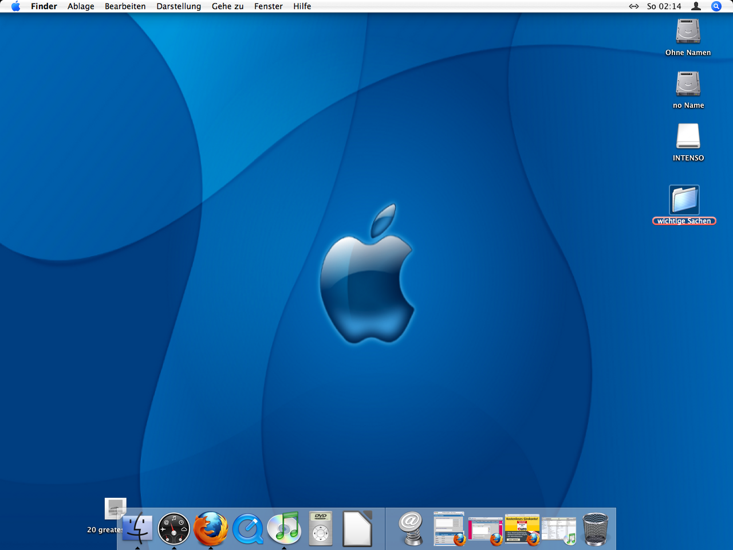
Task: Open the Darstellung menu
Action: click(x=179, y=6)
